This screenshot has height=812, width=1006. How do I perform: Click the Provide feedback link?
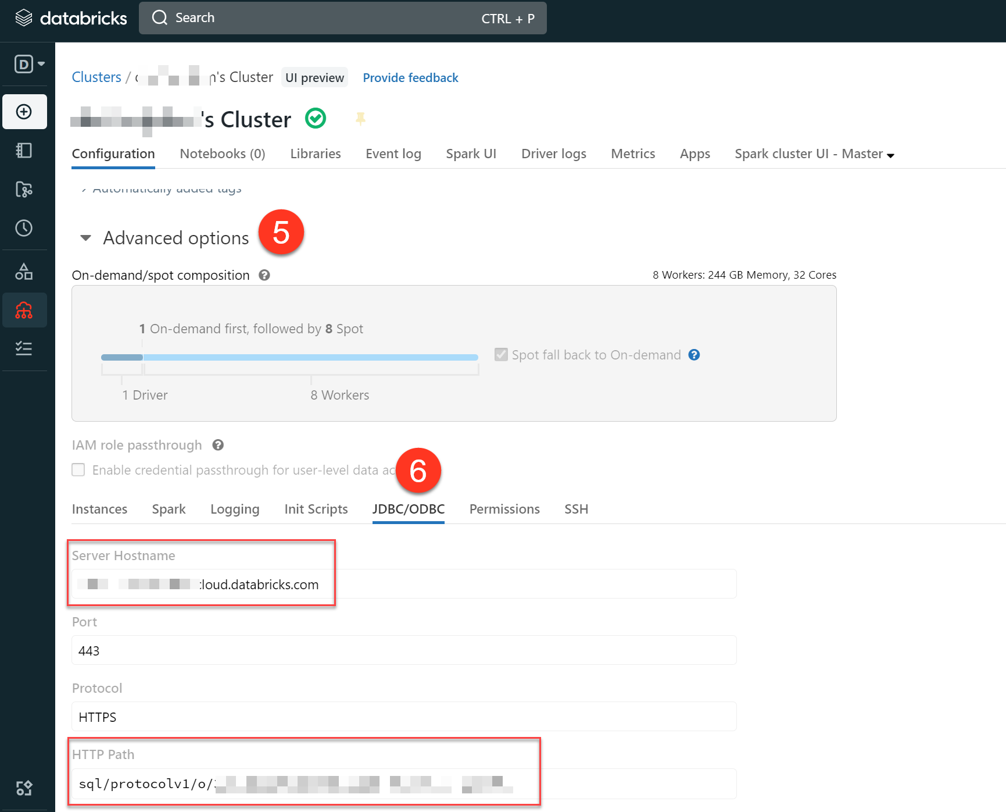(x=410, y=77)
